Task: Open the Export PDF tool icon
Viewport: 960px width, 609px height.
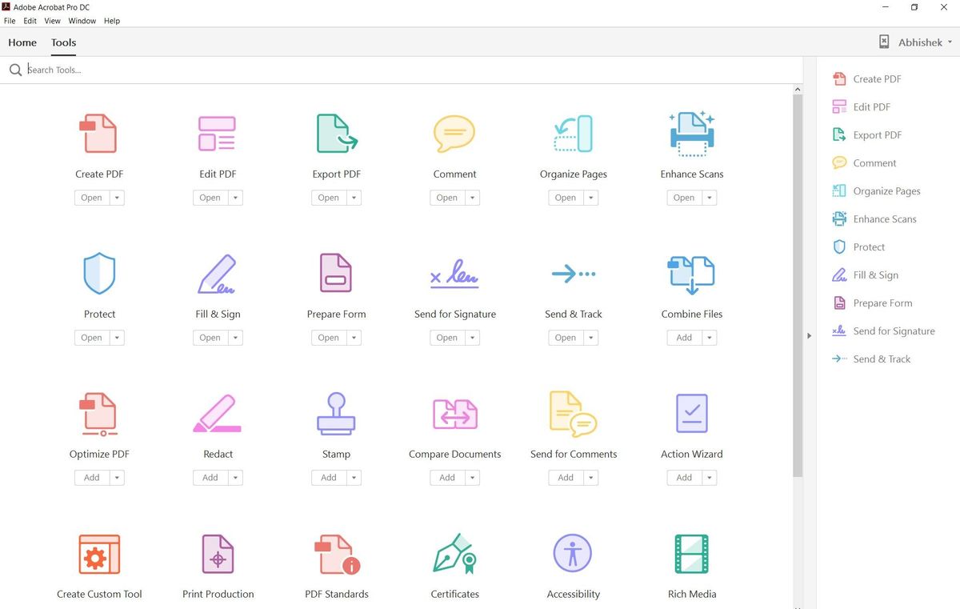Action: (336, 133)
